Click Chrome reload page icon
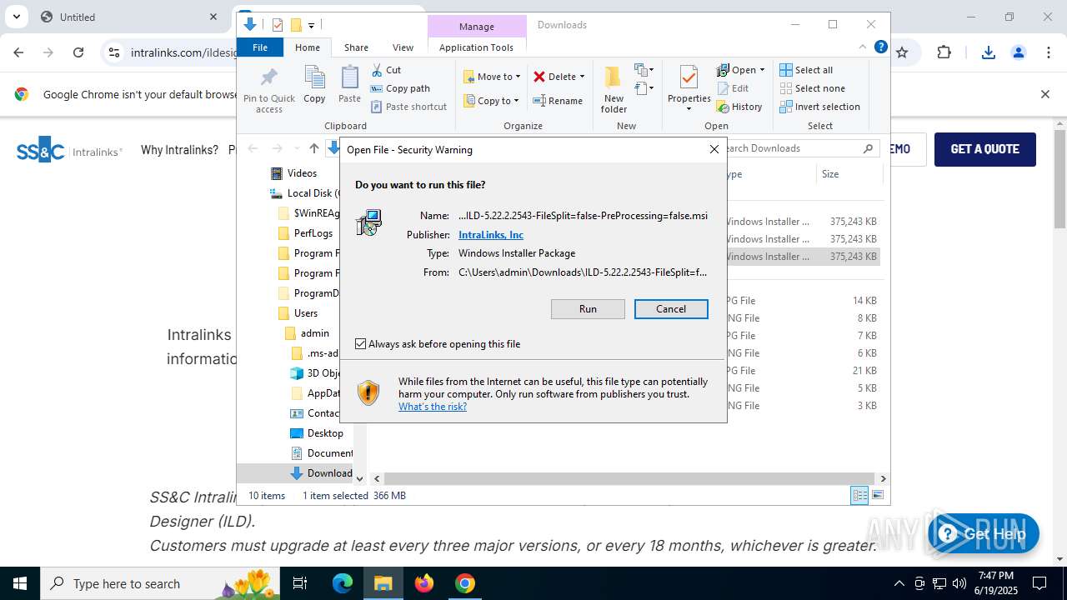Image resolution: width=1067 pixels, height=600 pixels. [x=78, y=52]
